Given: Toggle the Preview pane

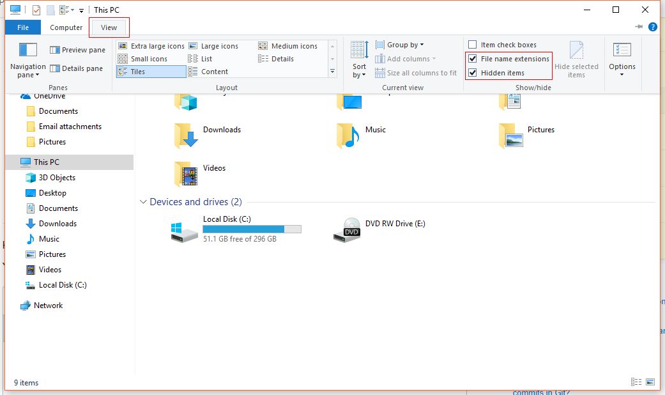Looking at the screenshot, I should [x=77, y=50].
